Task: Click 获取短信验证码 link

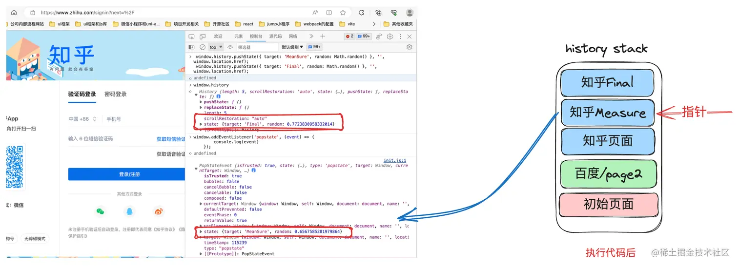Action: pos(171,139)
